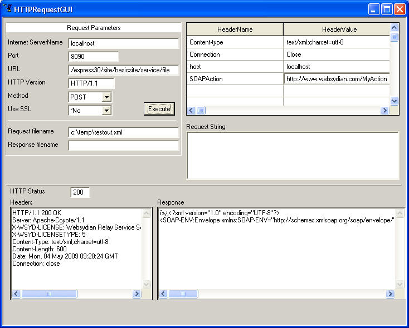
Task: Select the Connection header name cell
Action: [x=235, y=54]
